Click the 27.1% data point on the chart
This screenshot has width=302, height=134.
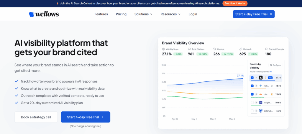pos(242,78)
